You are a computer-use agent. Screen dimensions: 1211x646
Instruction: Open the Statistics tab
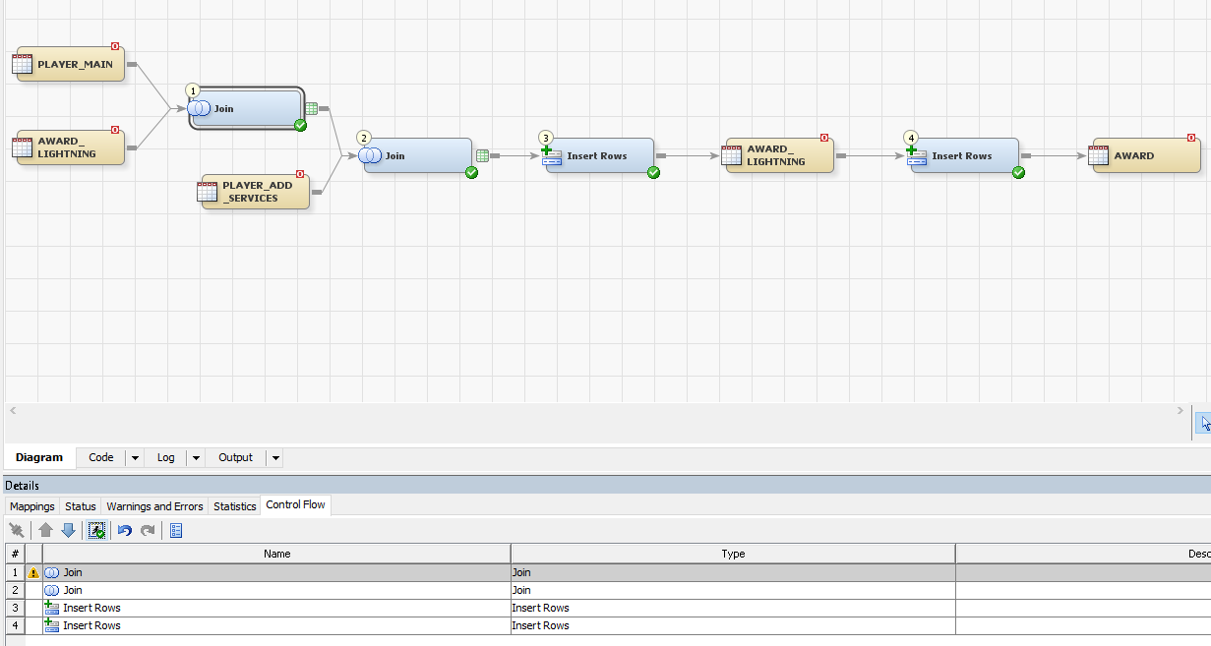pos(234,505)
